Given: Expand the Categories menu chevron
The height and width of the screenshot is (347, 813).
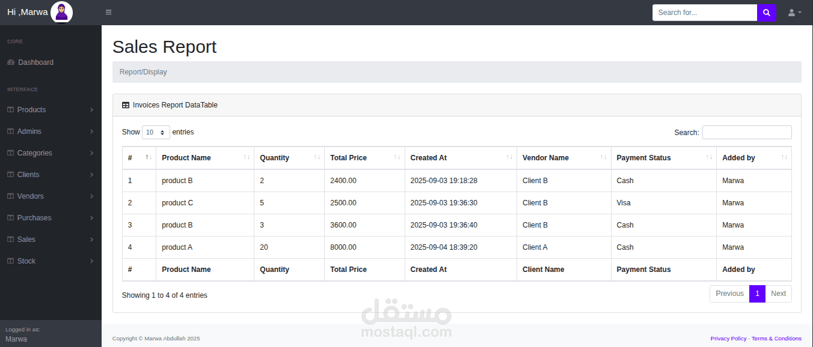Looking at the screenshot, I should tap(91, 153).
